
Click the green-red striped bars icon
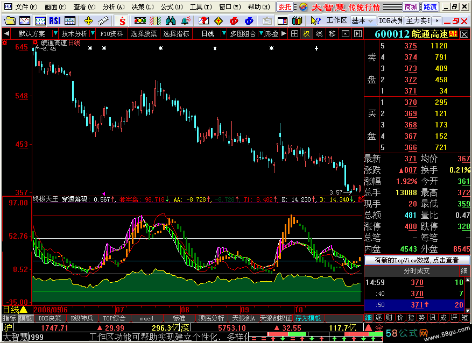156,21
